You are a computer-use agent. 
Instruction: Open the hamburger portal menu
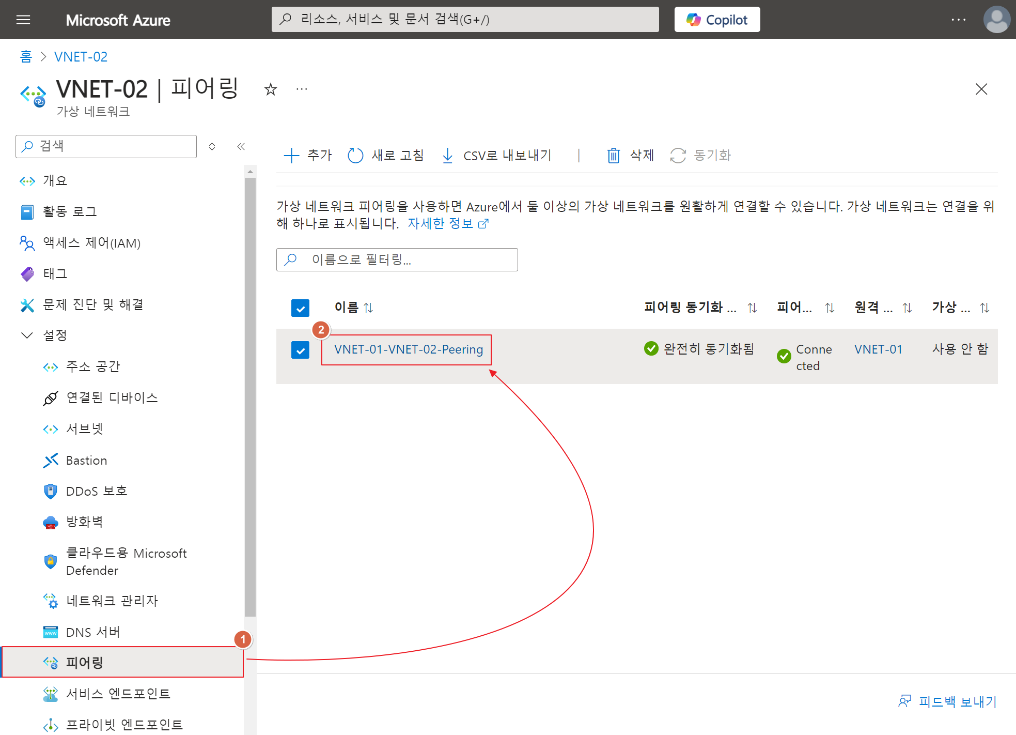23,20
